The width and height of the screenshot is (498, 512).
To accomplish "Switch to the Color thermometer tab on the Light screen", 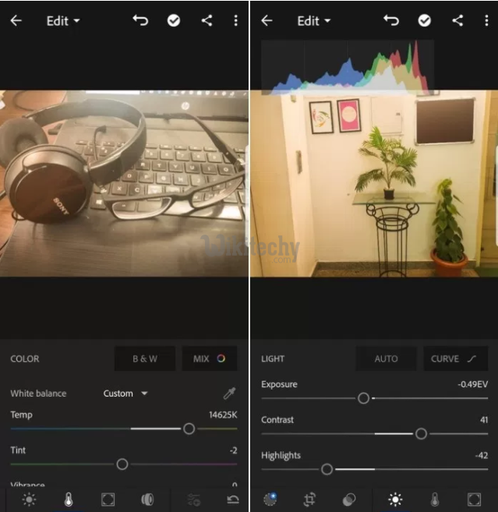I will click(435, 500).
